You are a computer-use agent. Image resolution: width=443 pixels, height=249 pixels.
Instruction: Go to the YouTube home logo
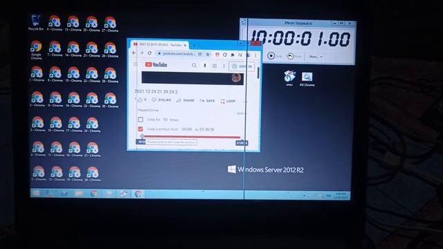click(156, 64)
